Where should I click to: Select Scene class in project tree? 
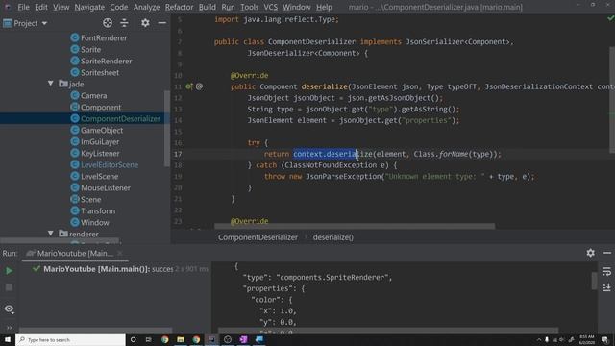[86, 199]
